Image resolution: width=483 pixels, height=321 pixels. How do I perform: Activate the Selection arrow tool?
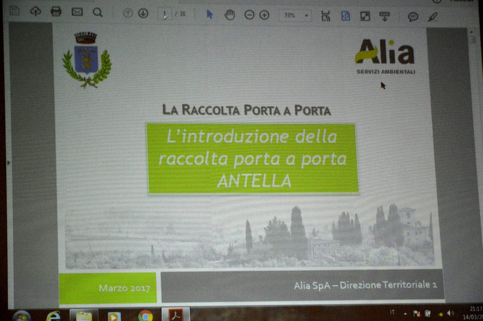pos(209,14)
